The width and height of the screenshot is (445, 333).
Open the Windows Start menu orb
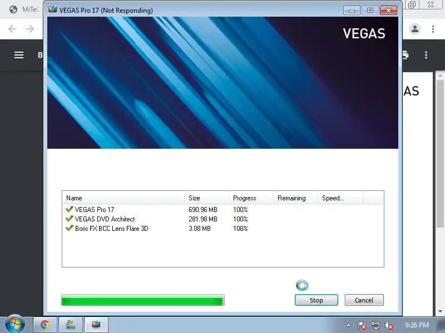[14, 324]
